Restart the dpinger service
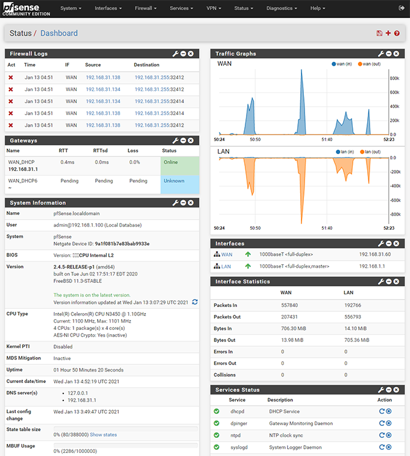Screen dimensions: 410x456 coord(382,423)
